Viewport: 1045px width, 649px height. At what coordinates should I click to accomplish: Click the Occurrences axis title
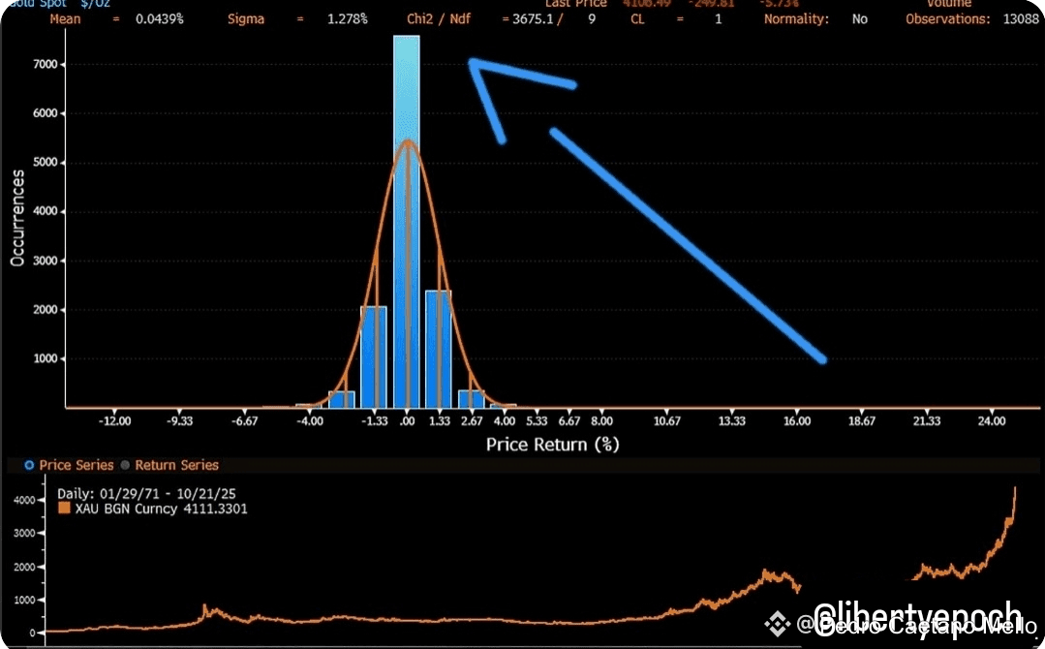18,218
